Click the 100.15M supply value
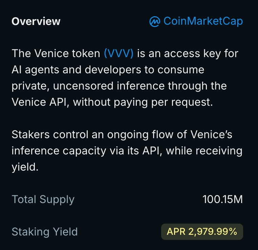 (223, 199)
